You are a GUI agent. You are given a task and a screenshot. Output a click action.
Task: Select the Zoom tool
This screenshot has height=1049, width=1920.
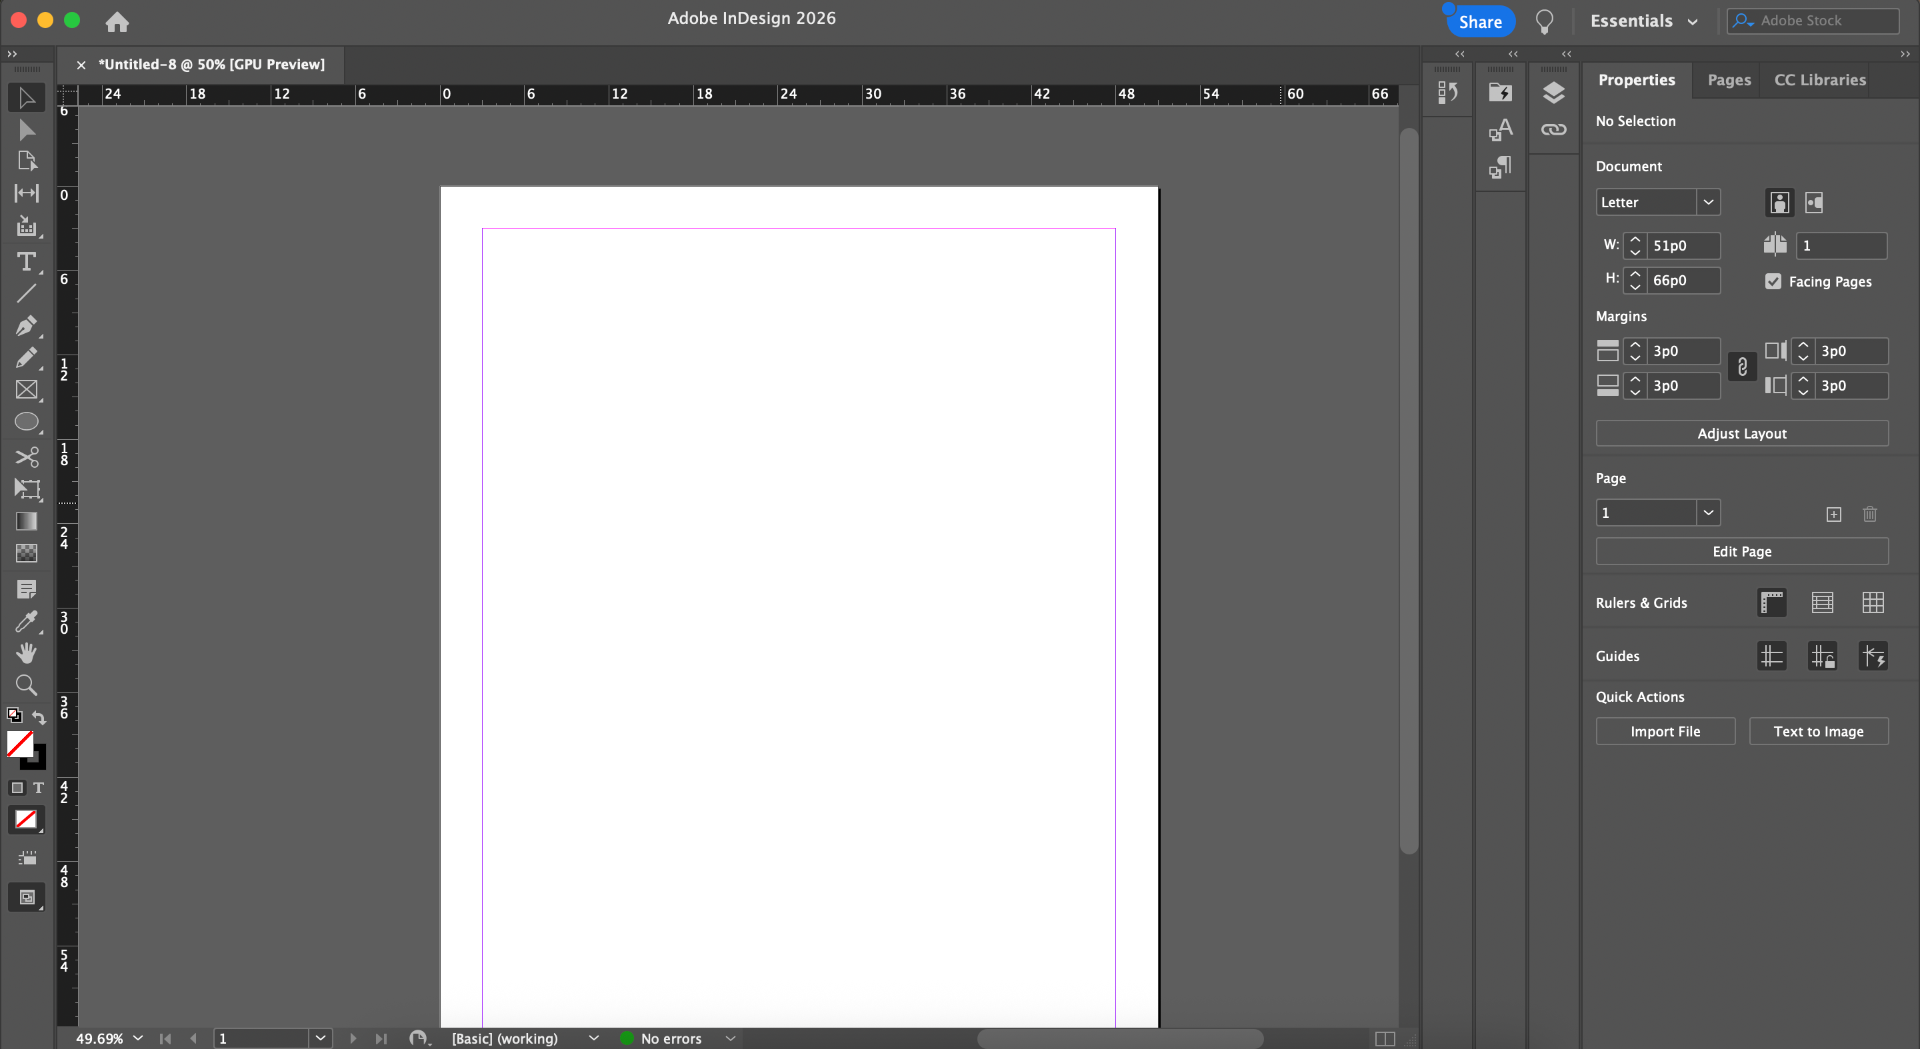point(26,684)
